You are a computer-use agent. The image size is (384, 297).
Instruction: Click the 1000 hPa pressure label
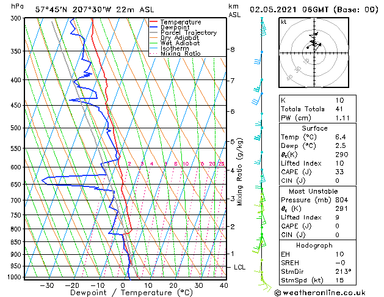pyautogui.click(x=15, y=277)
